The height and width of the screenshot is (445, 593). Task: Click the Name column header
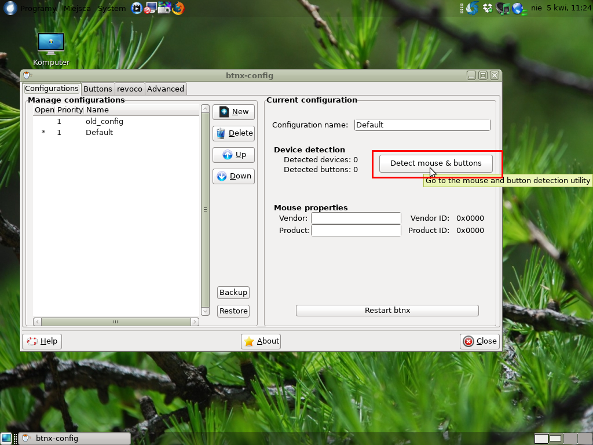pyautogui.click(x=142, y=110)
